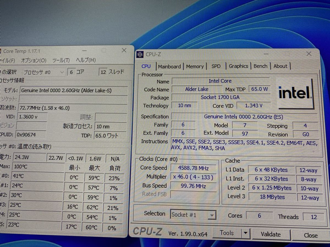
Task: Click the Core #0 temperature 41°C
Action: pos(37,176)
